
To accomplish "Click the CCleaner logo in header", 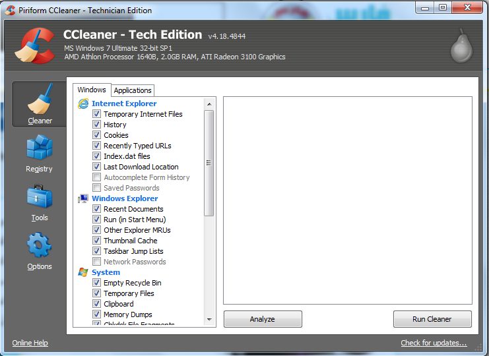I will [x=34, y=45].
